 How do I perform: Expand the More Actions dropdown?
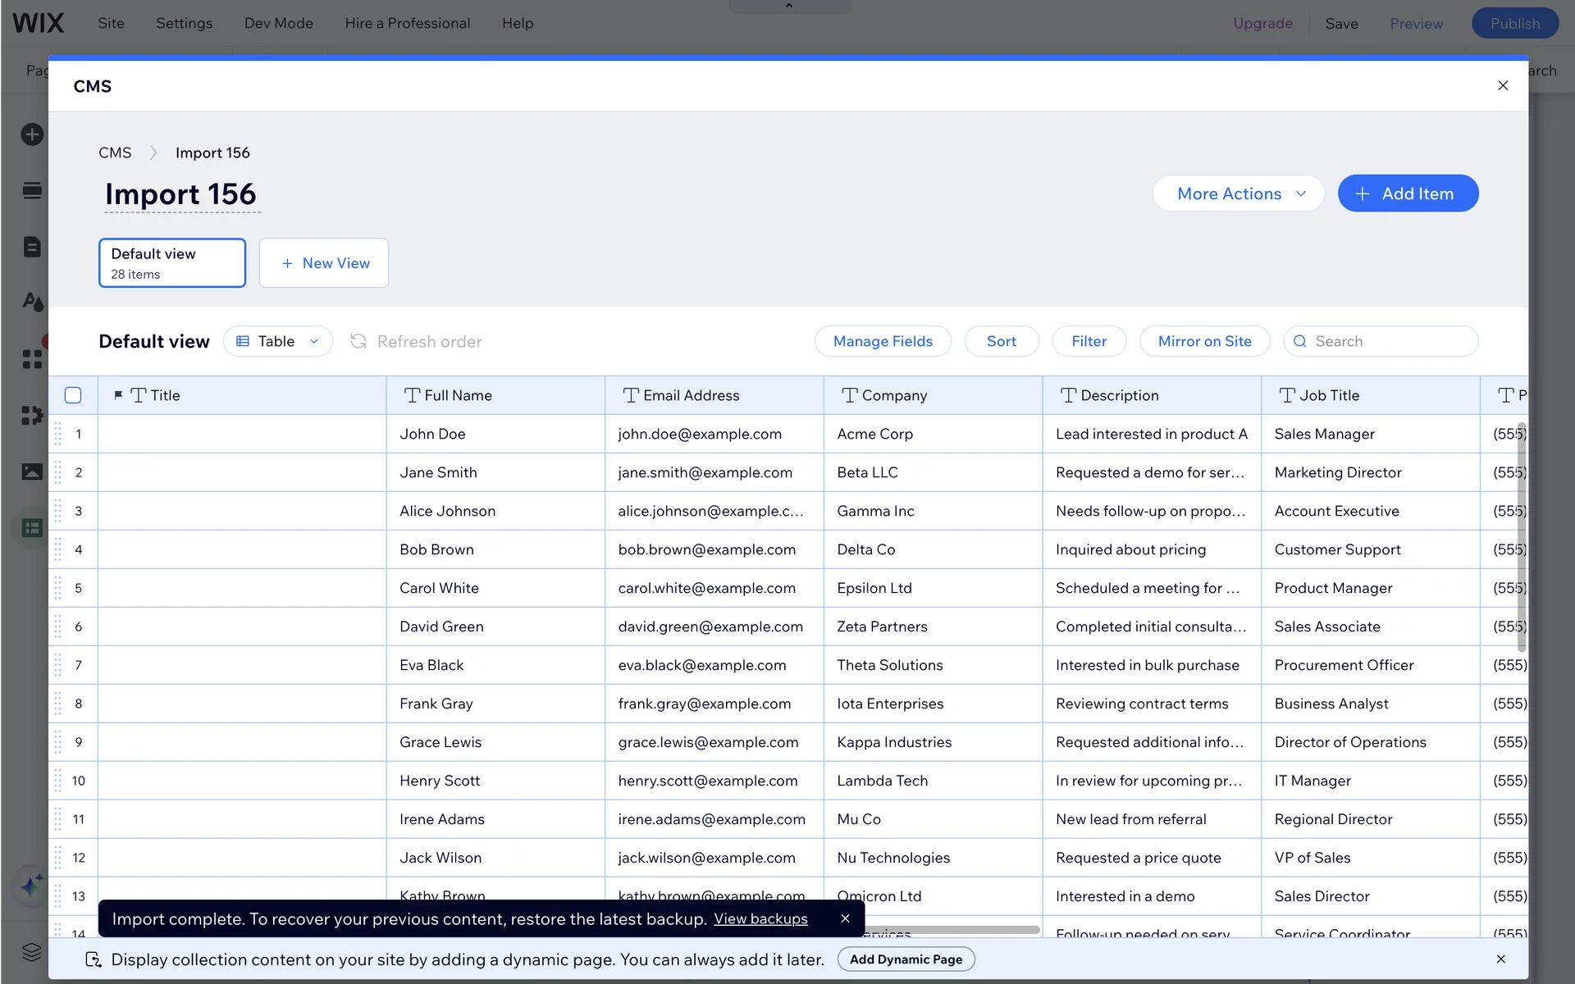[x=1238, y=194]
